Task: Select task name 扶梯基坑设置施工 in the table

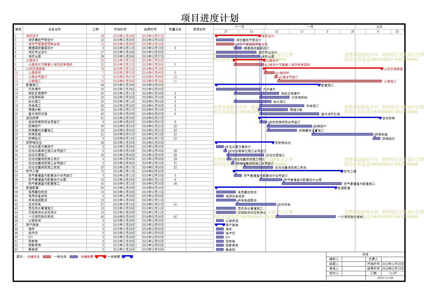Action: point(41,130)
